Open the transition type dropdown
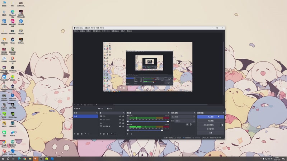The image size is (287, 161). click(183, 117)
